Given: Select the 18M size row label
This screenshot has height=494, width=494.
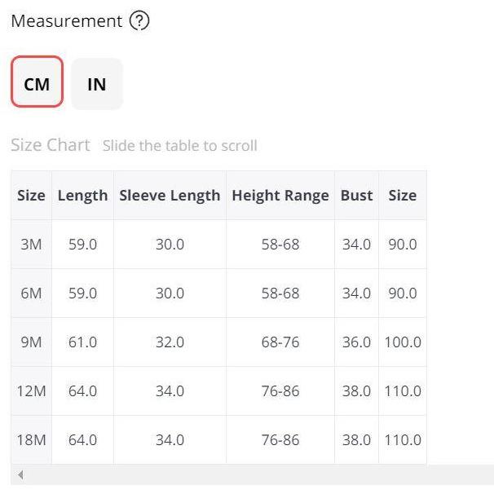Looking at the screenshot, I should (31, 440).
